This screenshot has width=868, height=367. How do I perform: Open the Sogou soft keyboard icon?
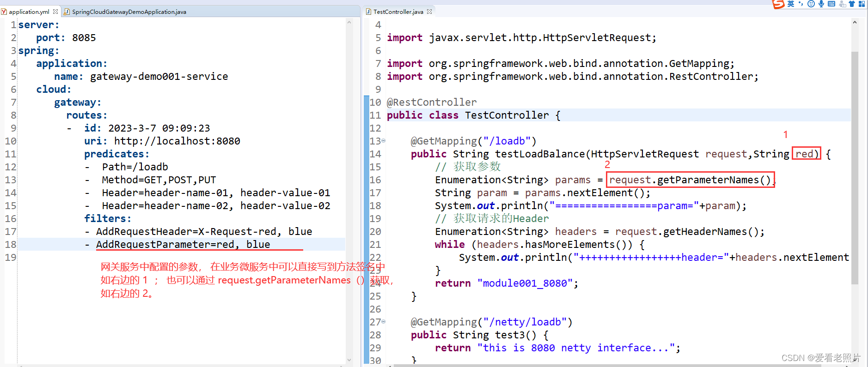[831, 4]
